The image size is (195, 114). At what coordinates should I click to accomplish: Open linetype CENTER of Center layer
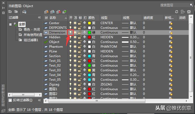pyautogui.click(x=107, y=23)
